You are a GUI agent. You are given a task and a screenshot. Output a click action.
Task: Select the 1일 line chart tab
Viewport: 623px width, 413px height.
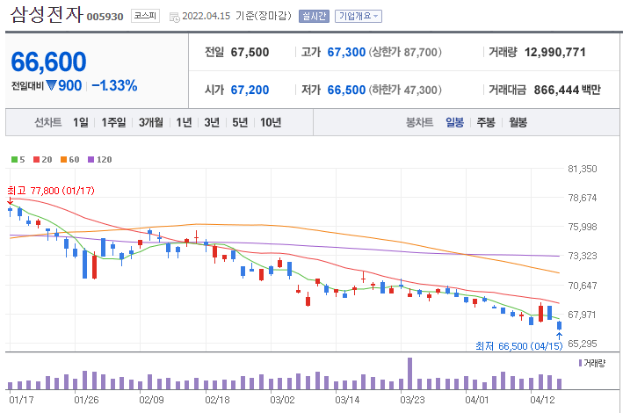(x=81, y=122)
